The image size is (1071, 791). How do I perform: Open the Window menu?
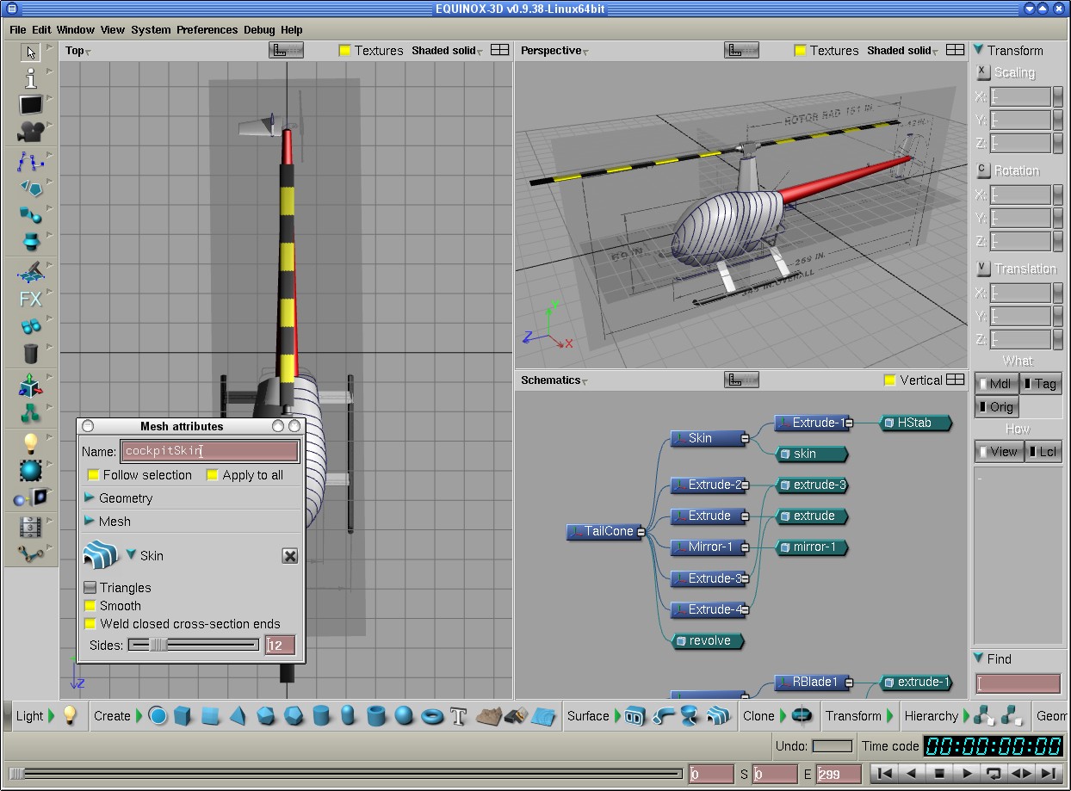pos(76,29)
